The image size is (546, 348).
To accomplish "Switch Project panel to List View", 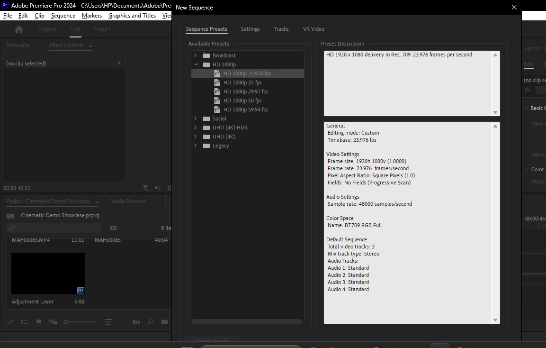I will [24, 322].
